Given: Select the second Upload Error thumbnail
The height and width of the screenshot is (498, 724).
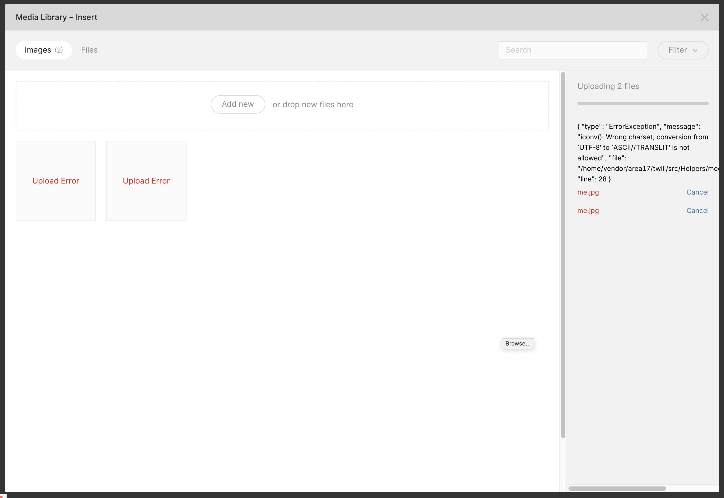Looking at the screenshot, I should (x=146, y=181).
